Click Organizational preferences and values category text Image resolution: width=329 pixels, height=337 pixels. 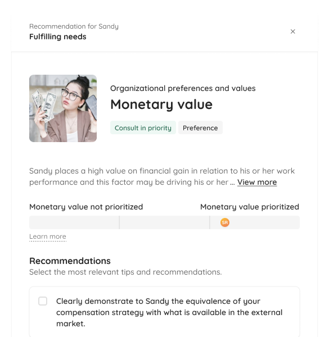(x=183, y=88)
